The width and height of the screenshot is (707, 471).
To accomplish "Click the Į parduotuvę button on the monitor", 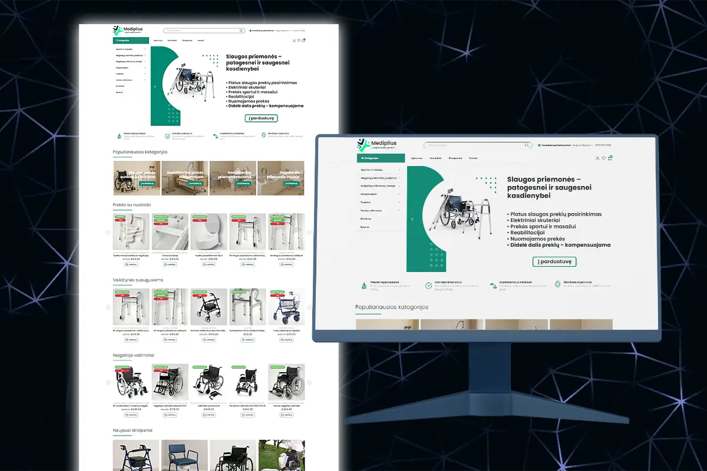I will 554,261.
